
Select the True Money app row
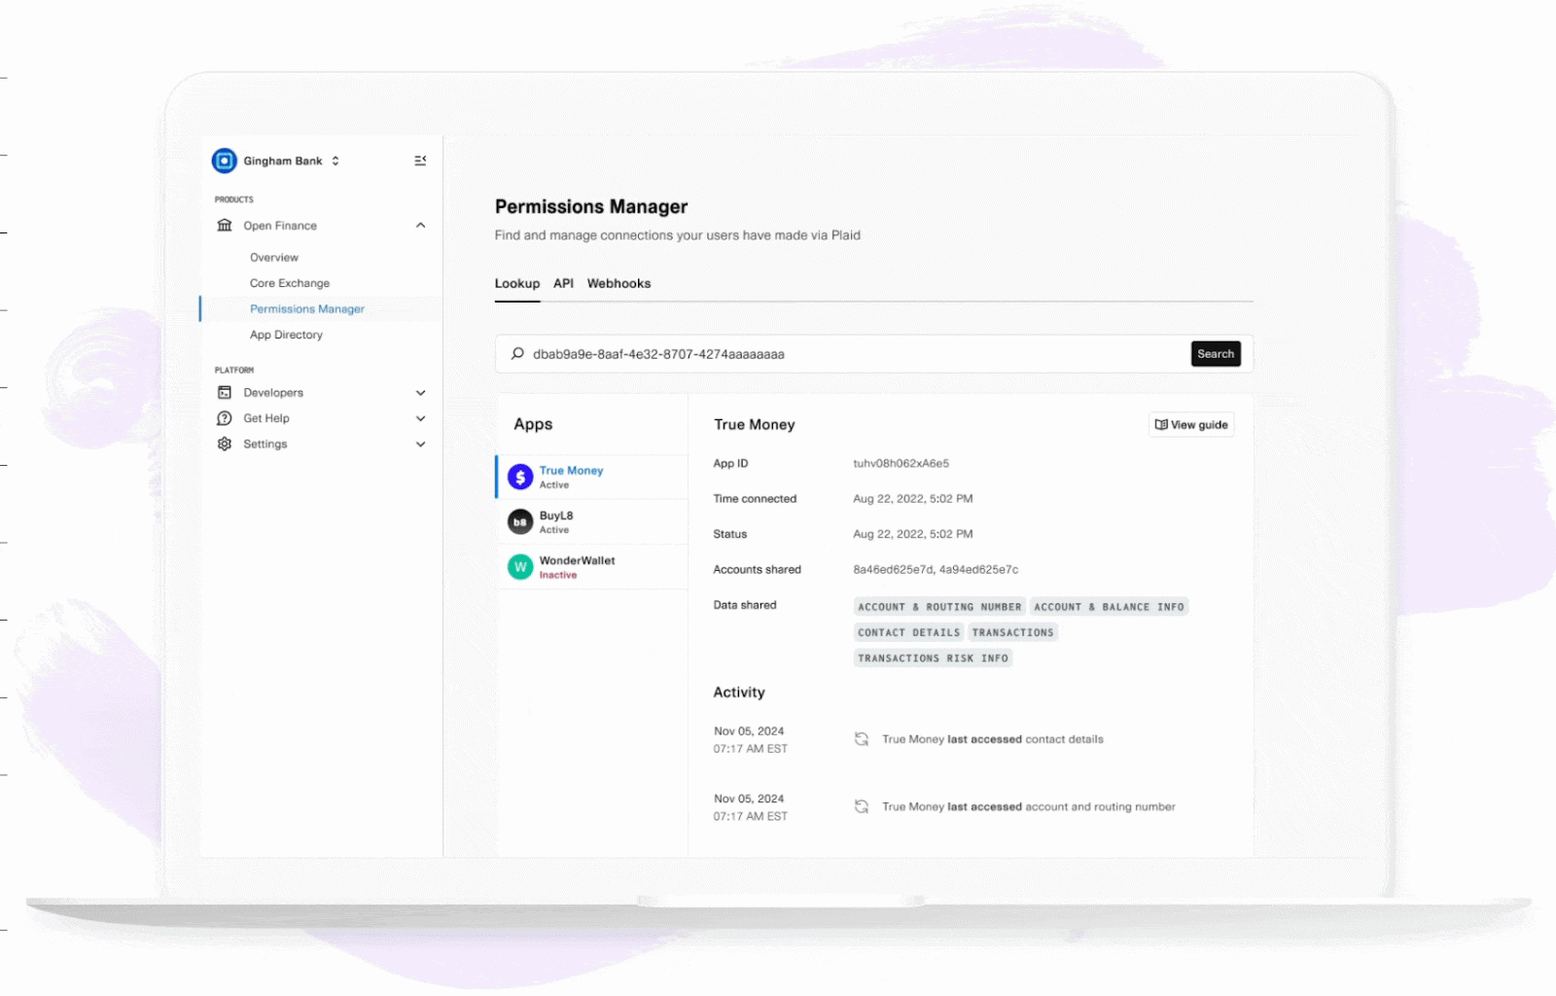tap(591, 477)
